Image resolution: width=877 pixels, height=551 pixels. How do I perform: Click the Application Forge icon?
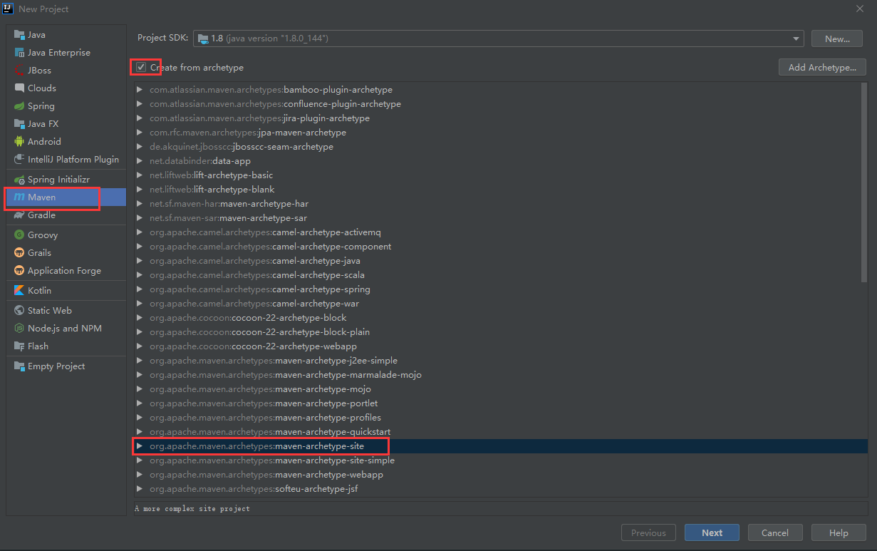coord(19,271)
